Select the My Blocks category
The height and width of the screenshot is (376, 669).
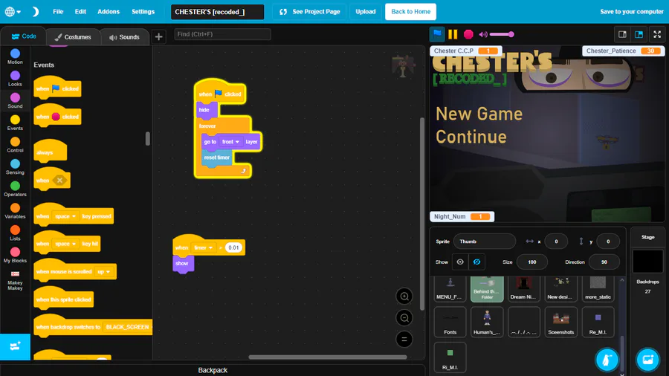tap(15, 255)
